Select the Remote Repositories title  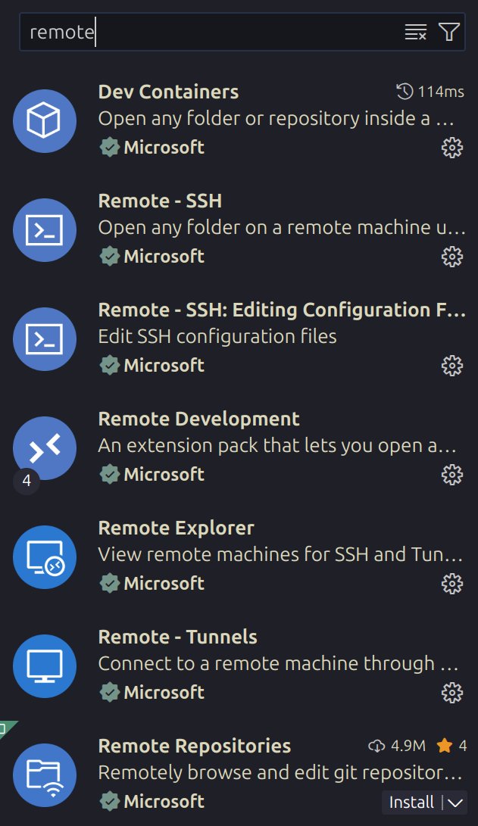click(x=195, y=747)
